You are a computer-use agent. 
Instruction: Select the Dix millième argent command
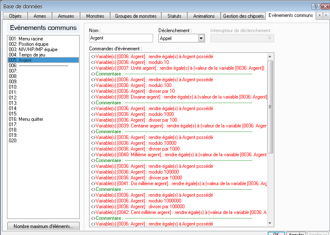(x=179, y=183)
